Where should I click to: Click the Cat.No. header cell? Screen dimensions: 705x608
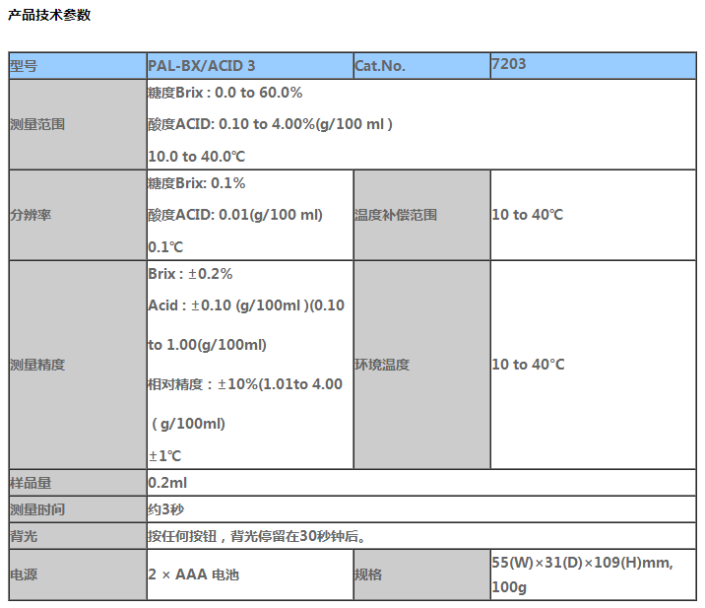380,66
